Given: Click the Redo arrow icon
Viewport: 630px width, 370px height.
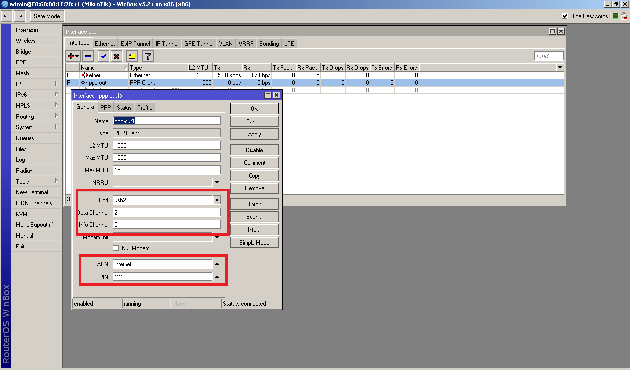Looking at the screenshot, I should [x=20, y=16].
